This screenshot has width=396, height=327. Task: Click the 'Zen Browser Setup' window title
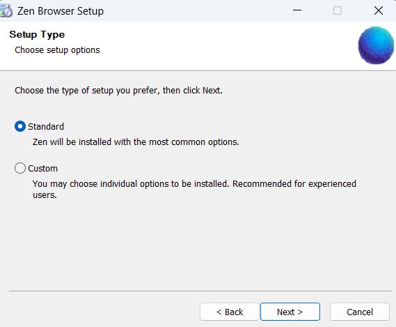(61, 11)
